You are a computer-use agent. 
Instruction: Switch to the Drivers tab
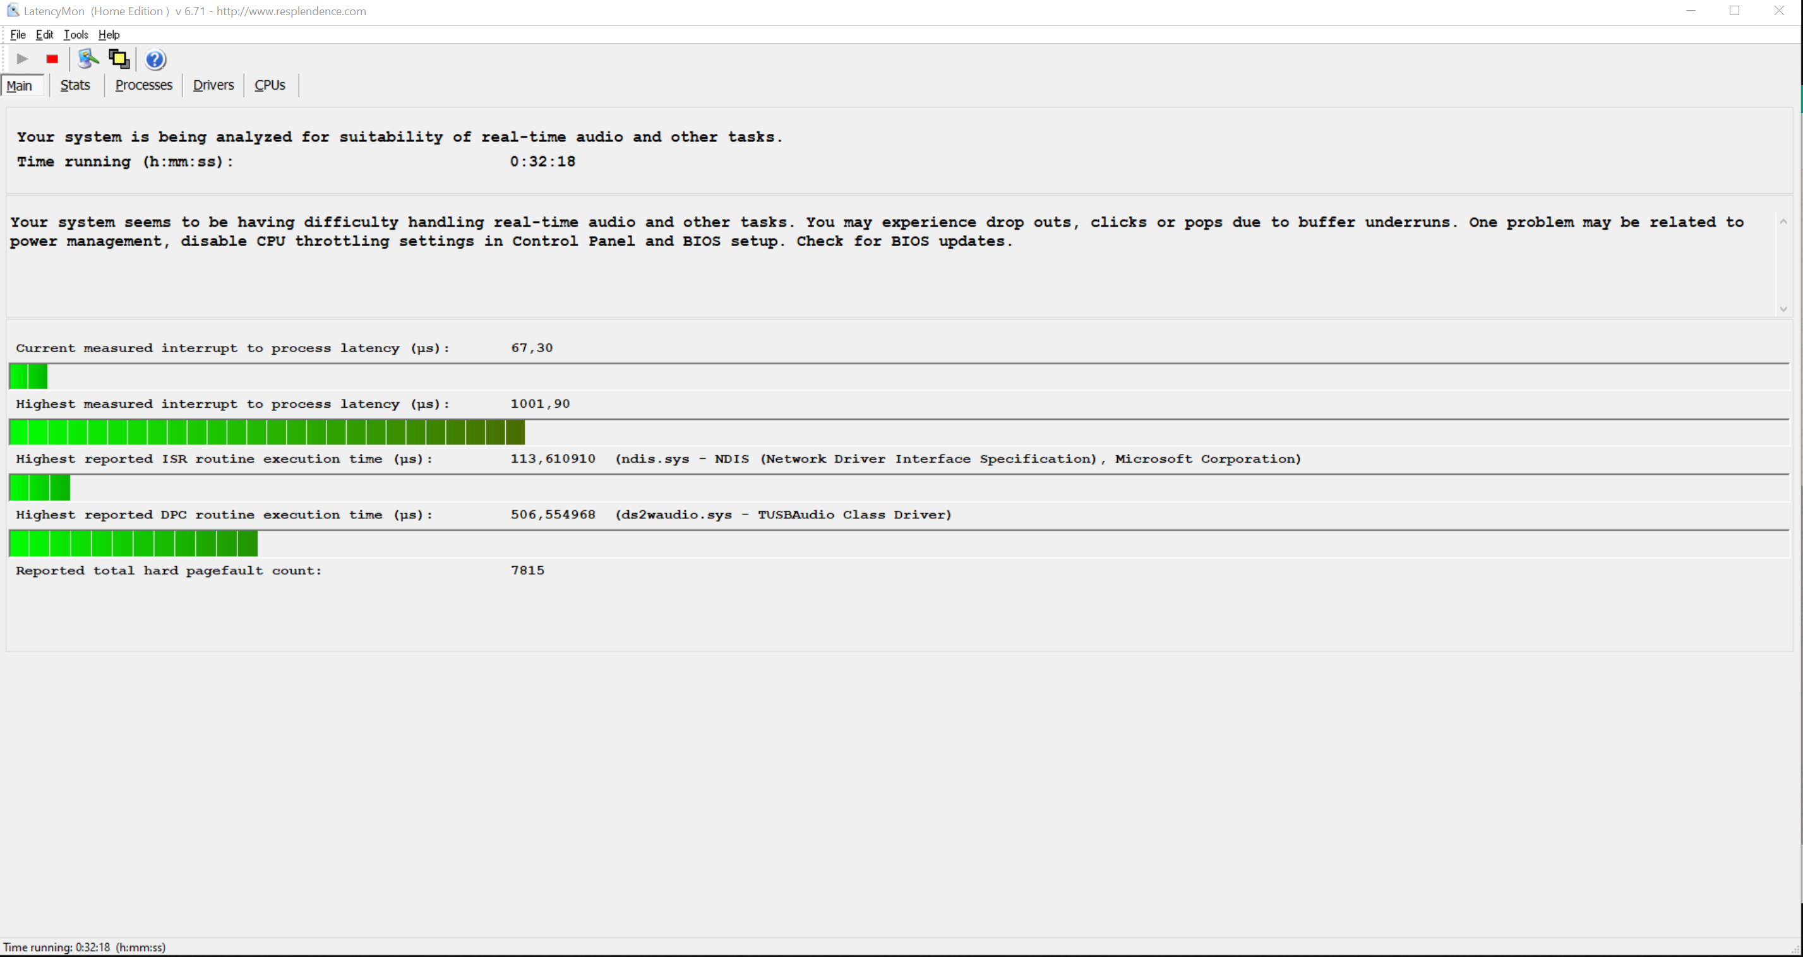click(x=213, y=85)
